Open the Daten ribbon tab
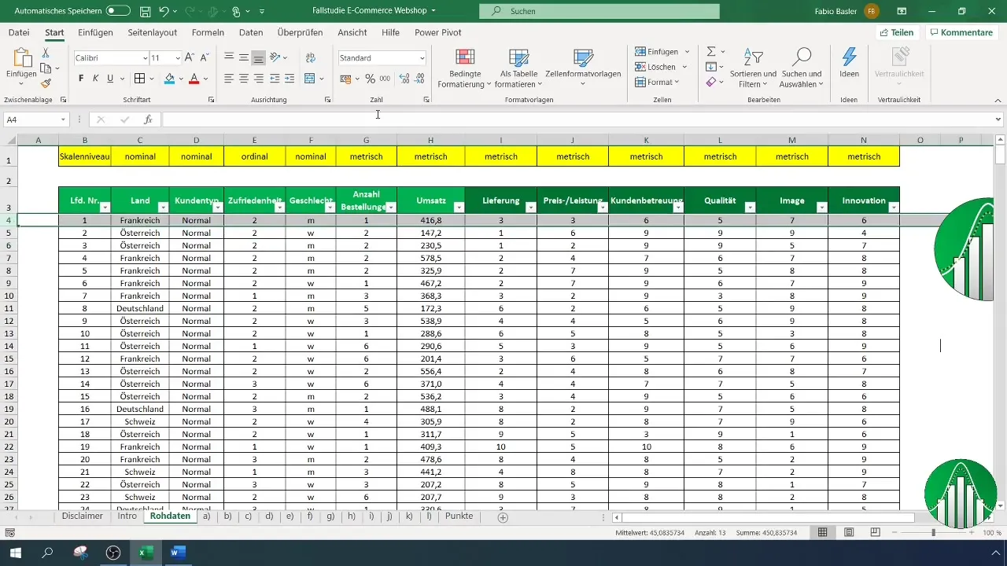Viewport: 1007px width, 566px height. click(251, 33)
